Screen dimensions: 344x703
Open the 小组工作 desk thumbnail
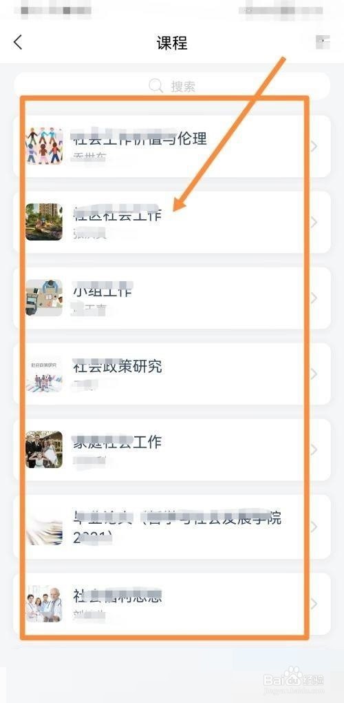pos(44,298)
